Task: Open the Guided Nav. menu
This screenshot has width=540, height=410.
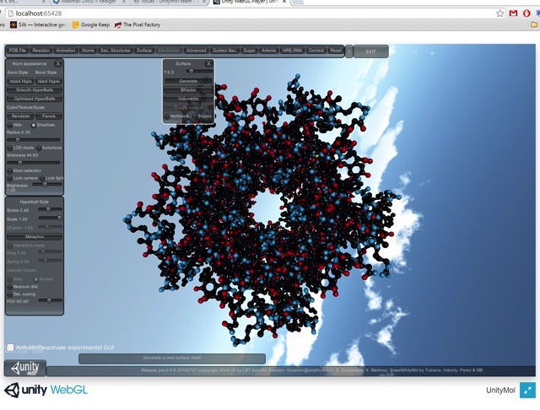Action: tap(224, 51)
